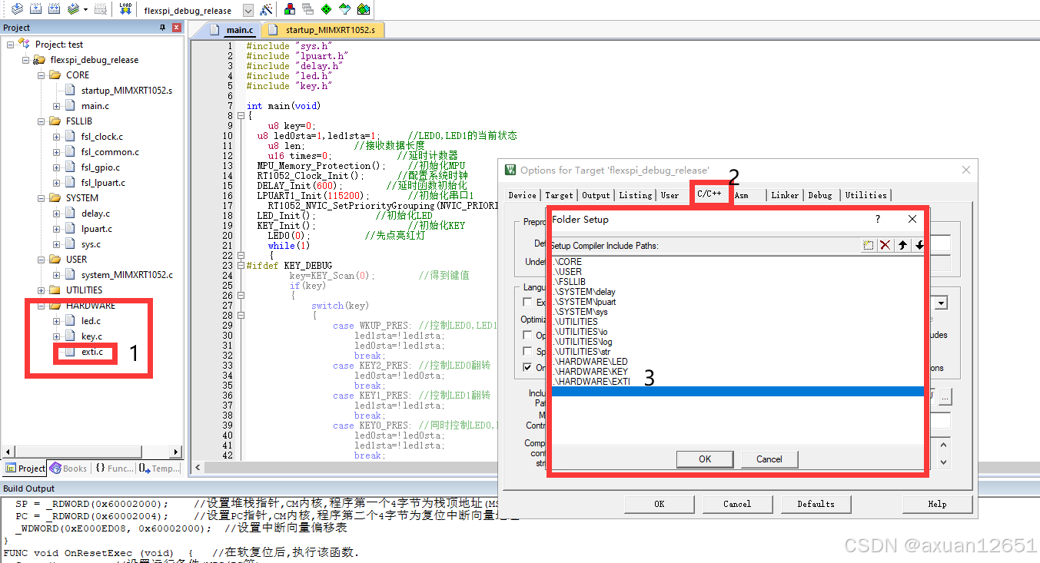Uncheck the checked 'On' checkbox in Options dialog

point(527,367)
